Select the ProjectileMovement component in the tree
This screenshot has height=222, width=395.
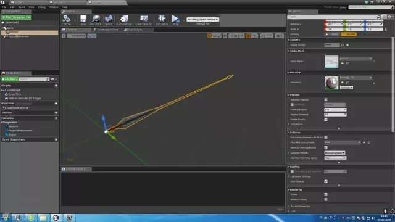(x=17, y=36)
